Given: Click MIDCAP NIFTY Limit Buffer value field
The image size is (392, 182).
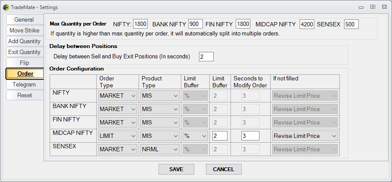Looking at the screenshot, I should [x=220, y=136].
